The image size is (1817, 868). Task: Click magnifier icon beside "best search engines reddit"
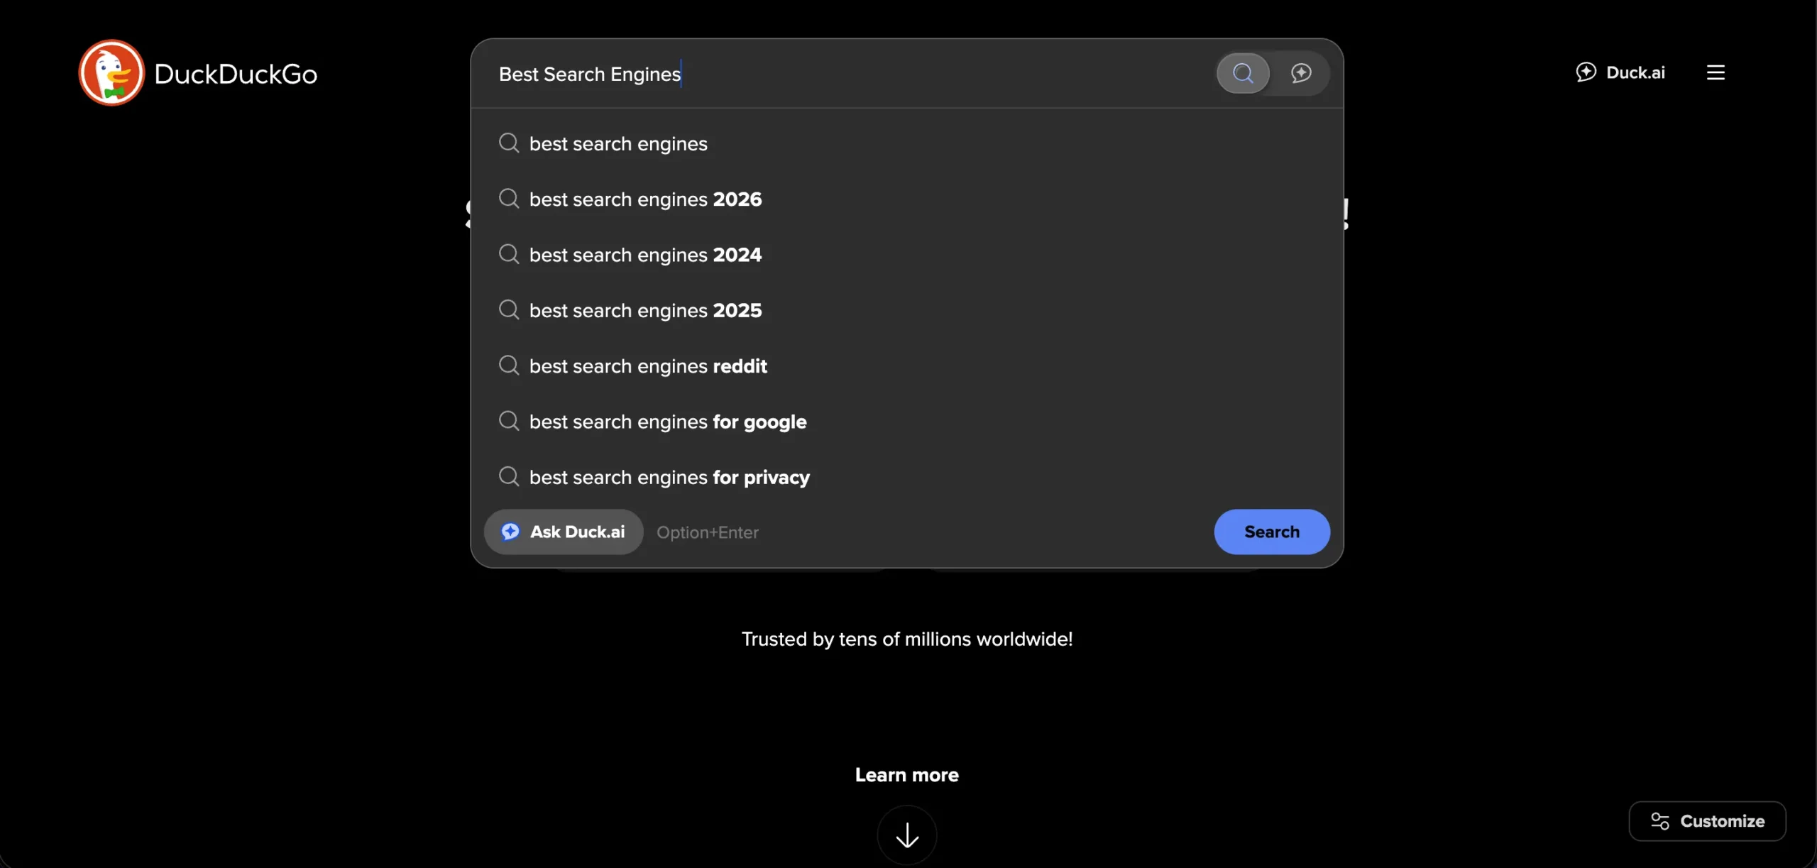pos(508,366)
